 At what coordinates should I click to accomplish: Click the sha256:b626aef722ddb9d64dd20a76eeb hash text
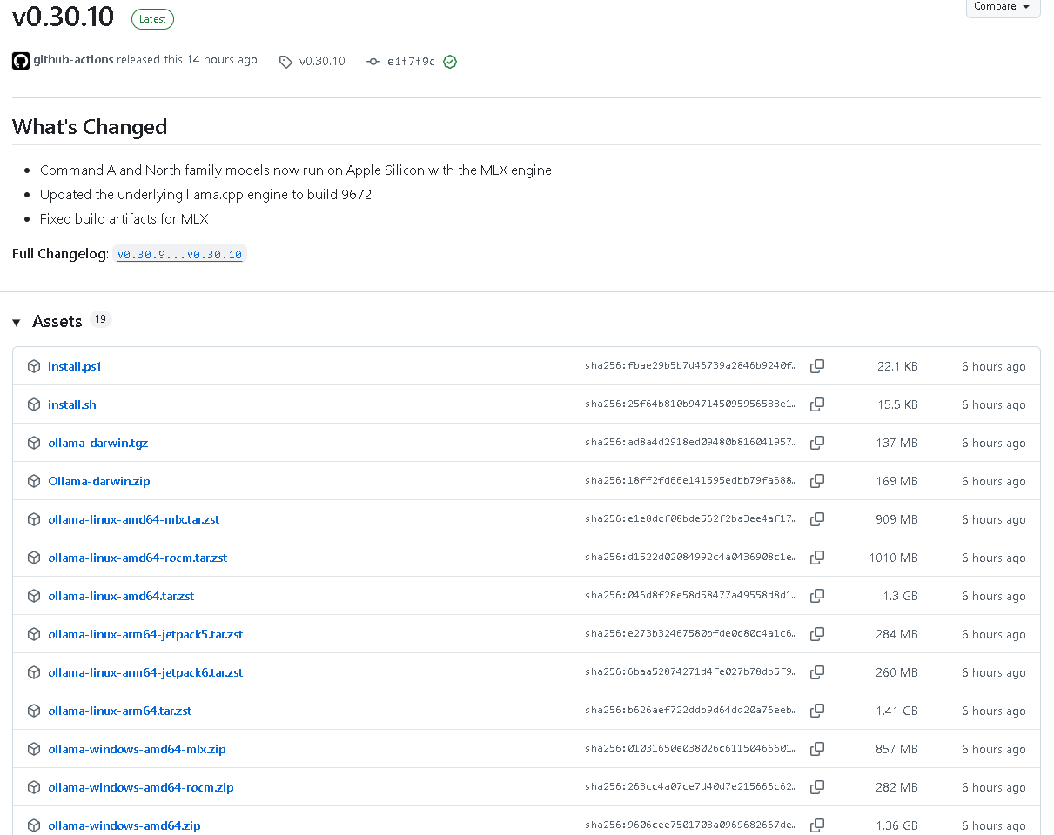tap(691, 711)
